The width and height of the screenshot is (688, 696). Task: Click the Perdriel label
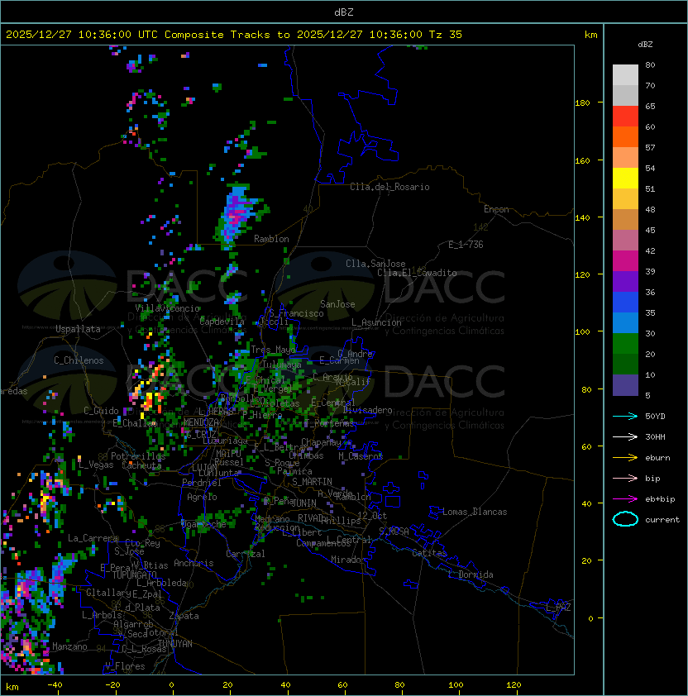[x=202, y=483]
